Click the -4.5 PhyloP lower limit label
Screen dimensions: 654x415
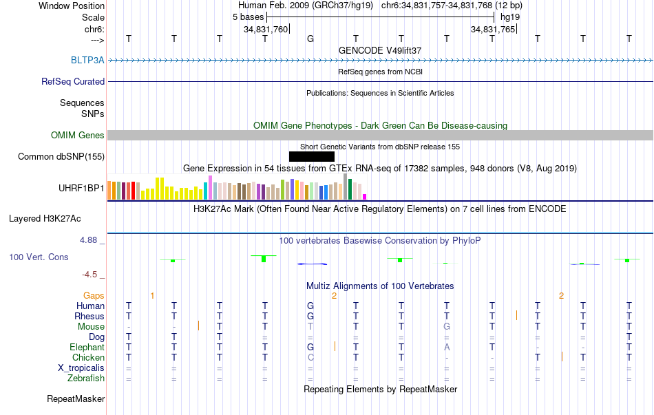(x=89, y=275)
